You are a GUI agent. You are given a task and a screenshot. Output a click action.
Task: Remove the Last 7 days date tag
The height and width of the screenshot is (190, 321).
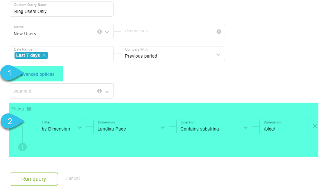[44, 55]
